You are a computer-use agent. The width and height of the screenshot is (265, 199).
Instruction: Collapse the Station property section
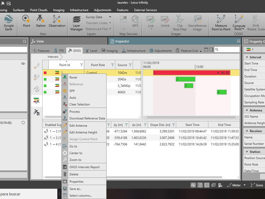click(247, 152)
